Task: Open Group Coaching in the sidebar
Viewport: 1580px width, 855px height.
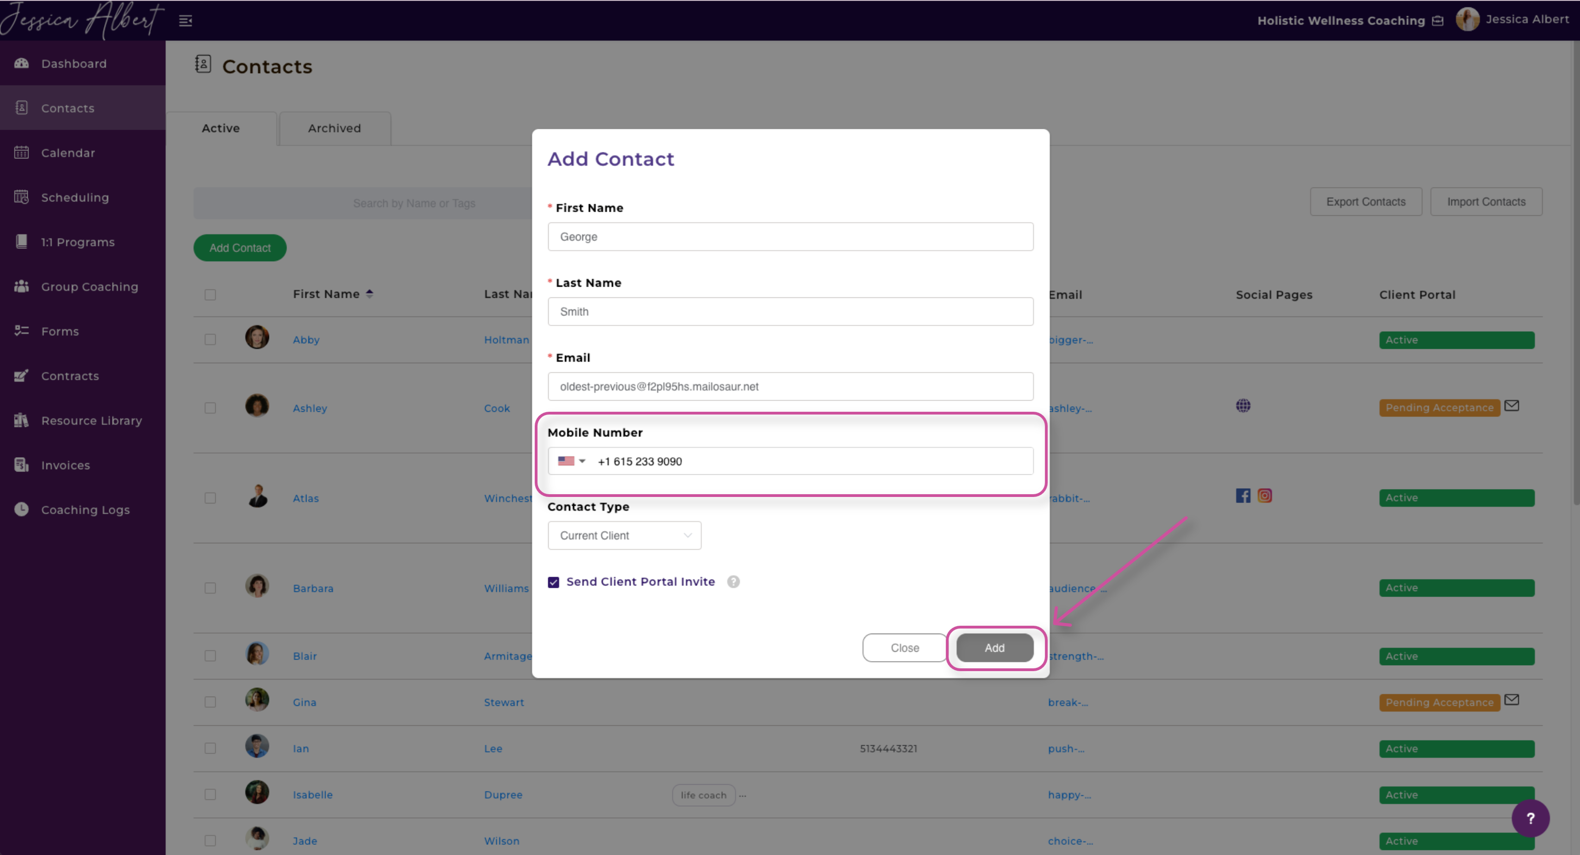Action: tap(89, 287)
